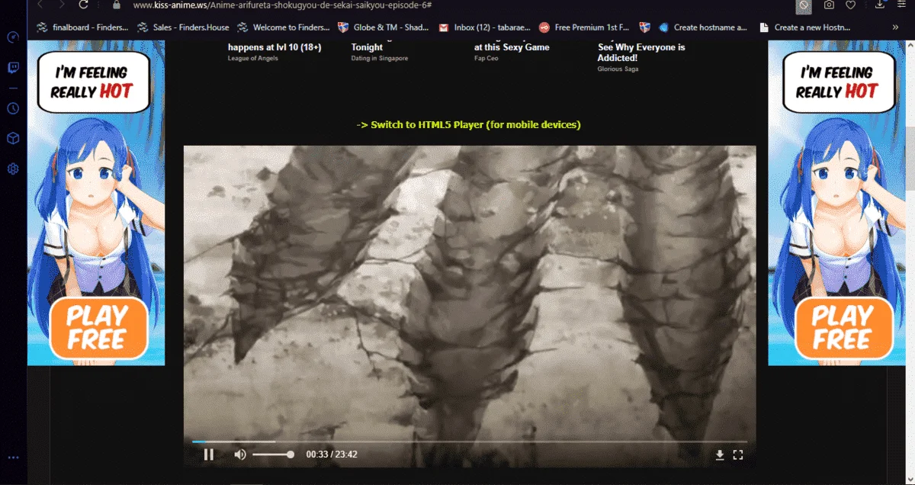Open 'Create hostname a...' bookmark
This screenshot has width=915, height=485.
[704, 27]
